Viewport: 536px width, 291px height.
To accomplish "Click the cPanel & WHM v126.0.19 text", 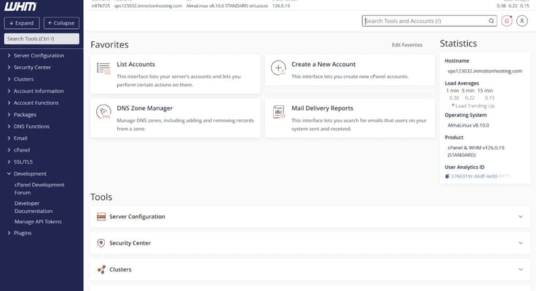I will [476, 151].
